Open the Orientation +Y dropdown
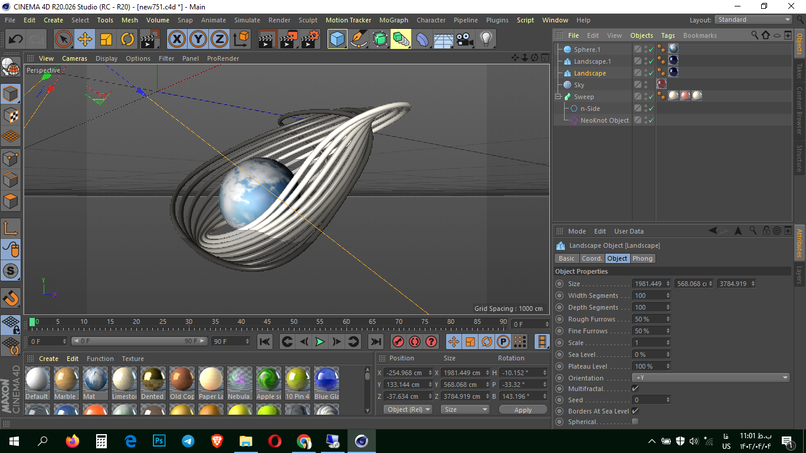 tap(711, 378)
